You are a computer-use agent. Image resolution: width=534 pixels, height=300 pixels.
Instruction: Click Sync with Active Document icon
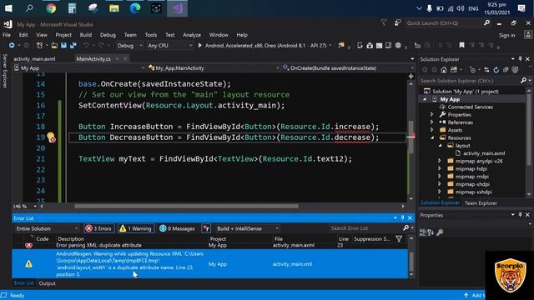tap(486, 70)
